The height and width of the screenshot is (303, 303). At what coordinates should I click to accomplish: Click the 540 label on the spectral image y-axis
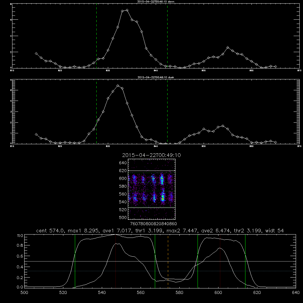pos(123,202)
